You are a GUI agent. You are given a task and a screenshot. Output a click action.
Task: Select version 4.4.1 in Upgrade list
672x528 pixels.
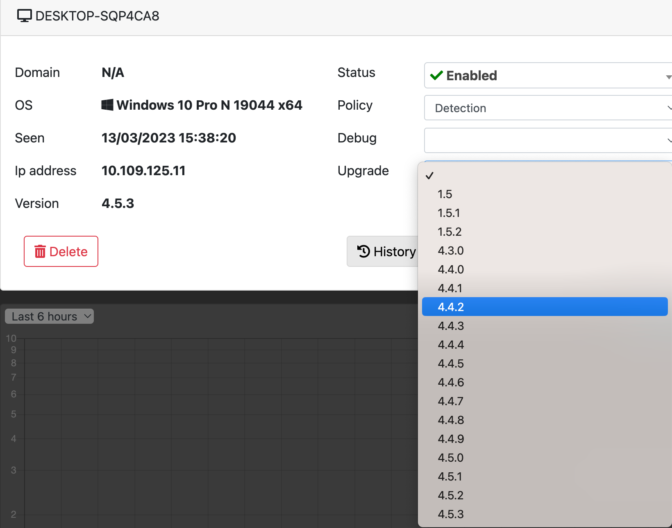point(545,288)
